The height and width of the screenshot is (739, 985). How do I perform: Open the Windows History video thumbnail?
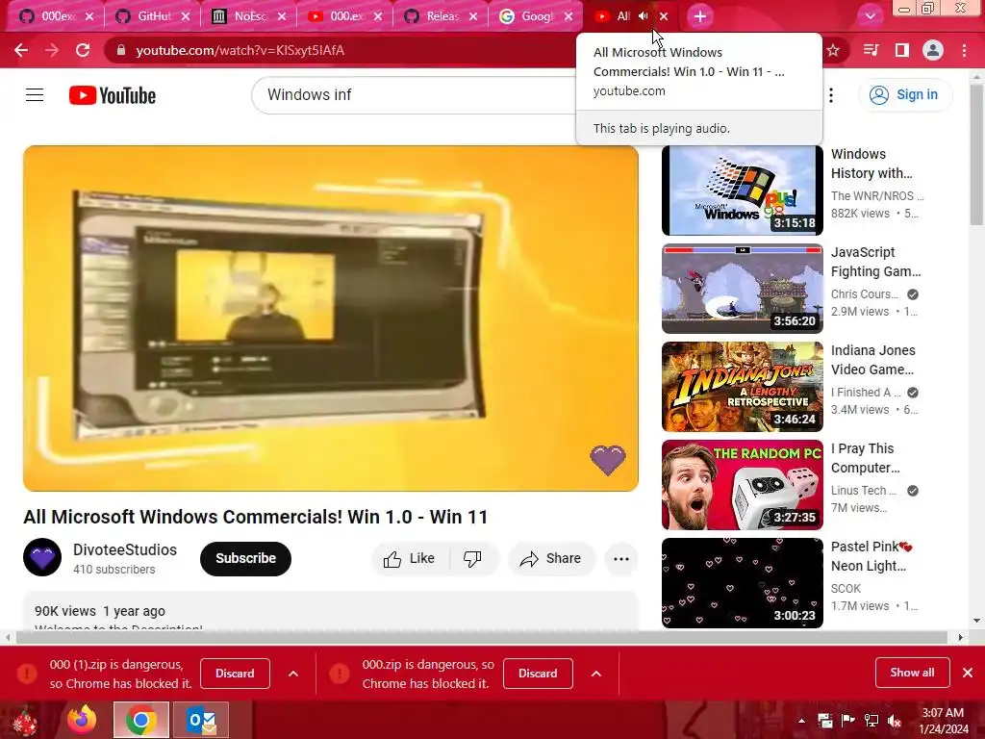pyautogui.click(x=742, y=191)
